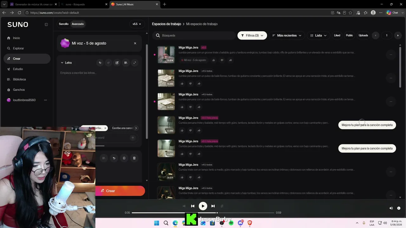Like the 4:06 Miga Miga Jera song

pos(182,84)
